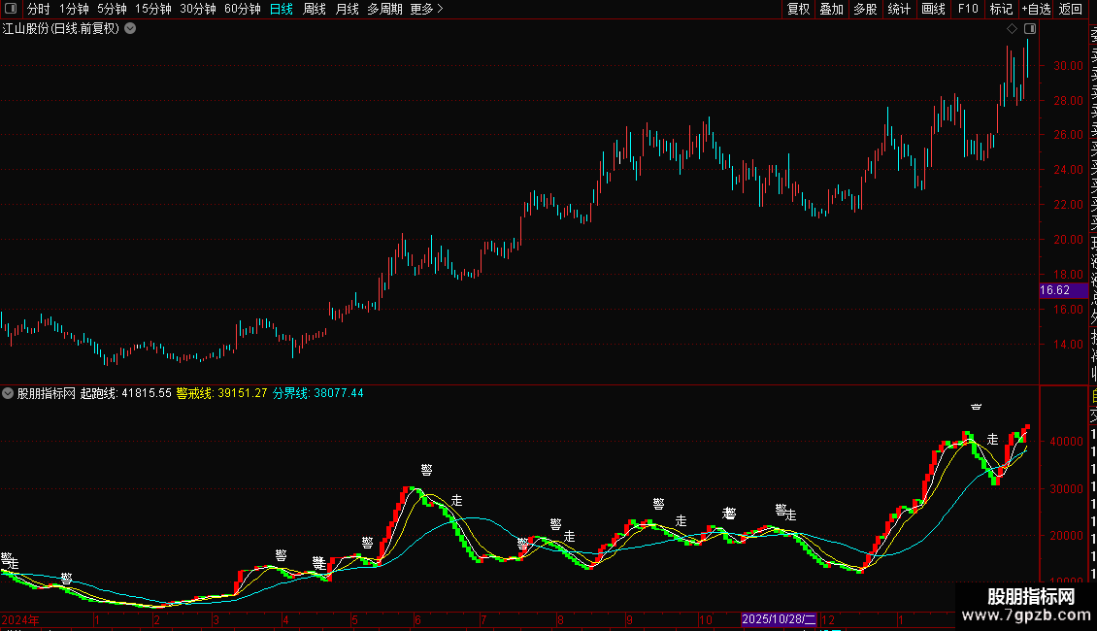This screenshot has height=631, width=1097.
Task: Open the 多股 multi-stock view
Action: tap(865, 9)
